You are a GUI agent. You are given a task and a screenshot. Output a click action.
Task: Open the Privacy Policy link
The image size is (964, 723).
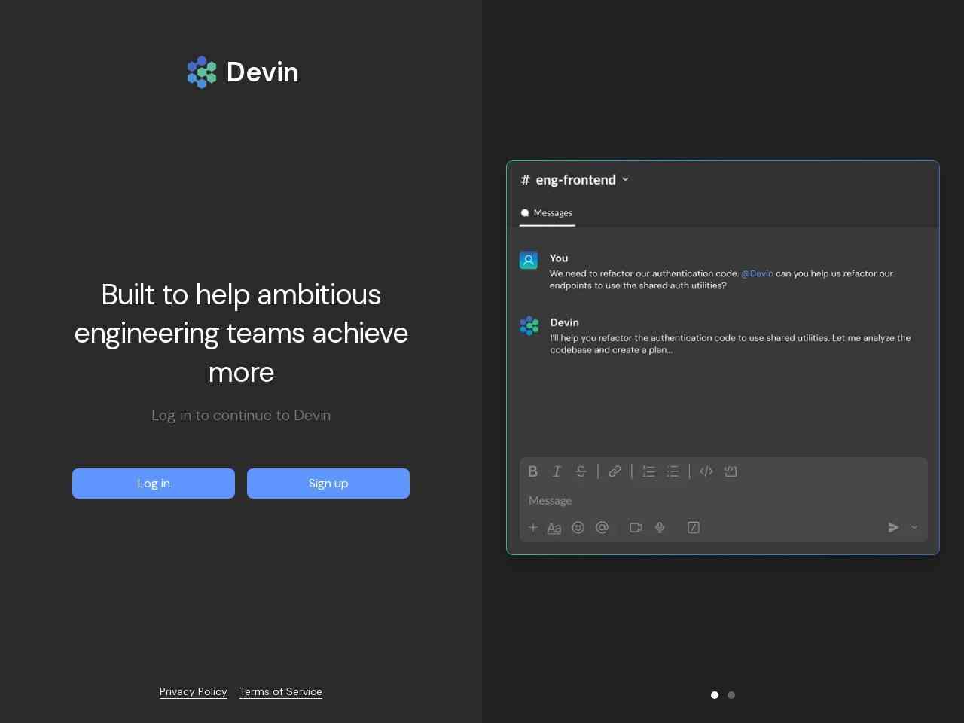pyautogui.click(x=194, y=691)
